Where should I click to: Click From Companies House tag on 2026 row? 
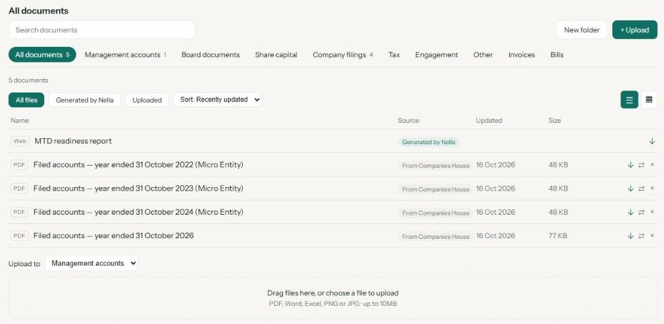coord(436,237)
